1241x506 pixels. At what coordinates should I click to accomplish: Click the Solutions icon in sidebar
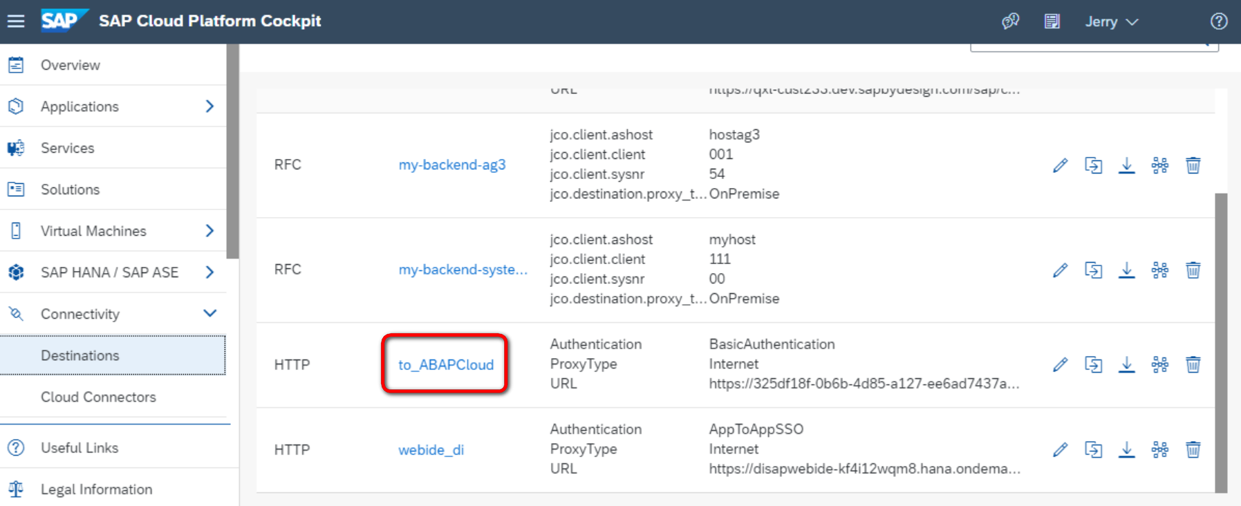16,189
